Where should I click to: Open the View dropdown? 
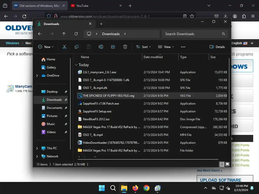[x=166, y=47]
